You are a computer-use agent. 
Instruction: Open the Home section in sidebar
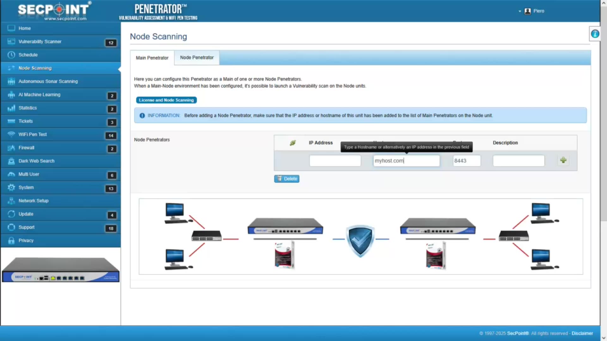point(24,28)
